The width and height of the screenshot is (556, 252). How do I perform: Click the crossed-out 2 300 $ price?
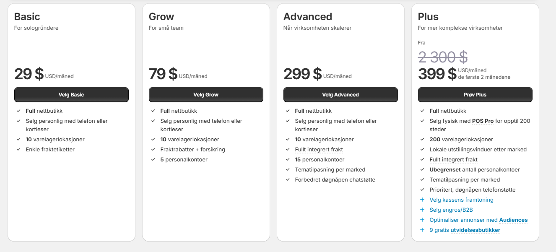click(442, 57)
